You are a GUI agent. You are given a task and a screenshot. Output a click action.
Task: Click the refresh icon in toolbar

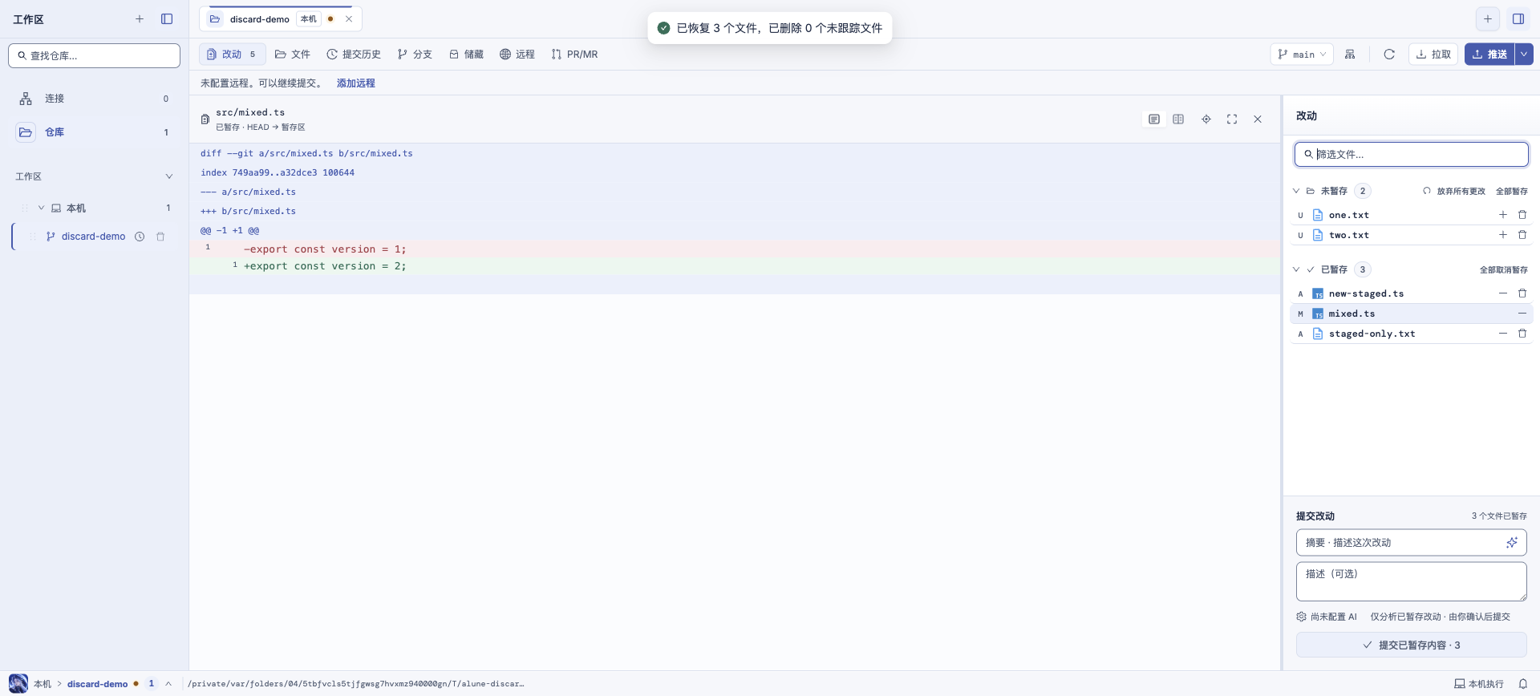click(1389, 55)
